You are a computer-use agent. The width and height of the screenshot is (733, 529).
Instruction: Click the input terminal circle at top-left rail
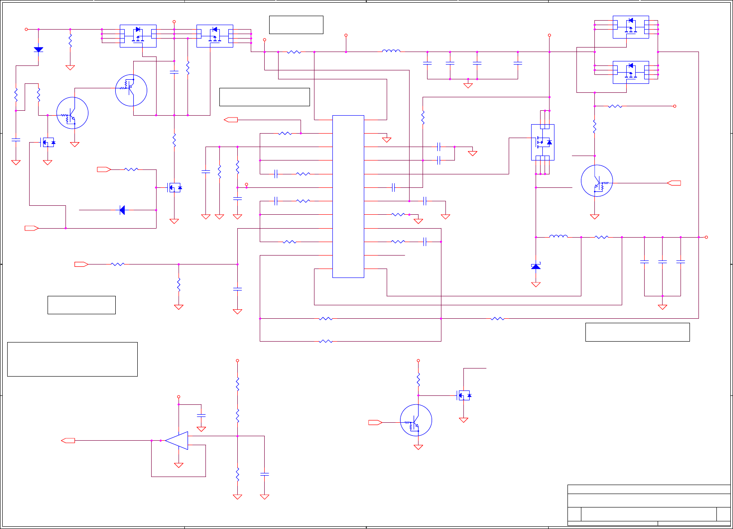(x=26, y=29)
